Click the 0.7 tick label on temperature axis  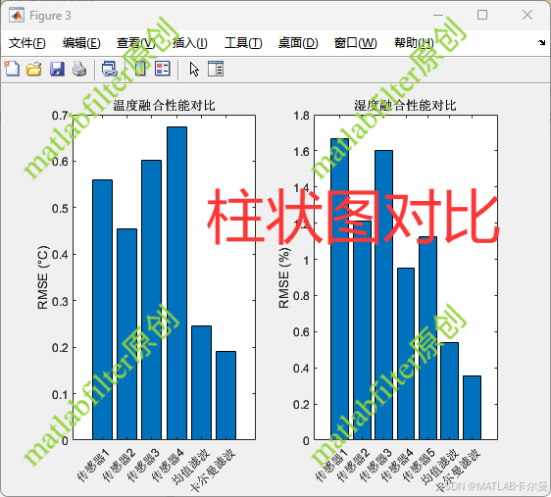pos(60,116)
